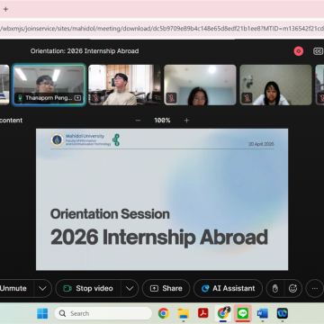
Task: Click muted mic icon on wallpaper background tile
Action: coord(247,98)
